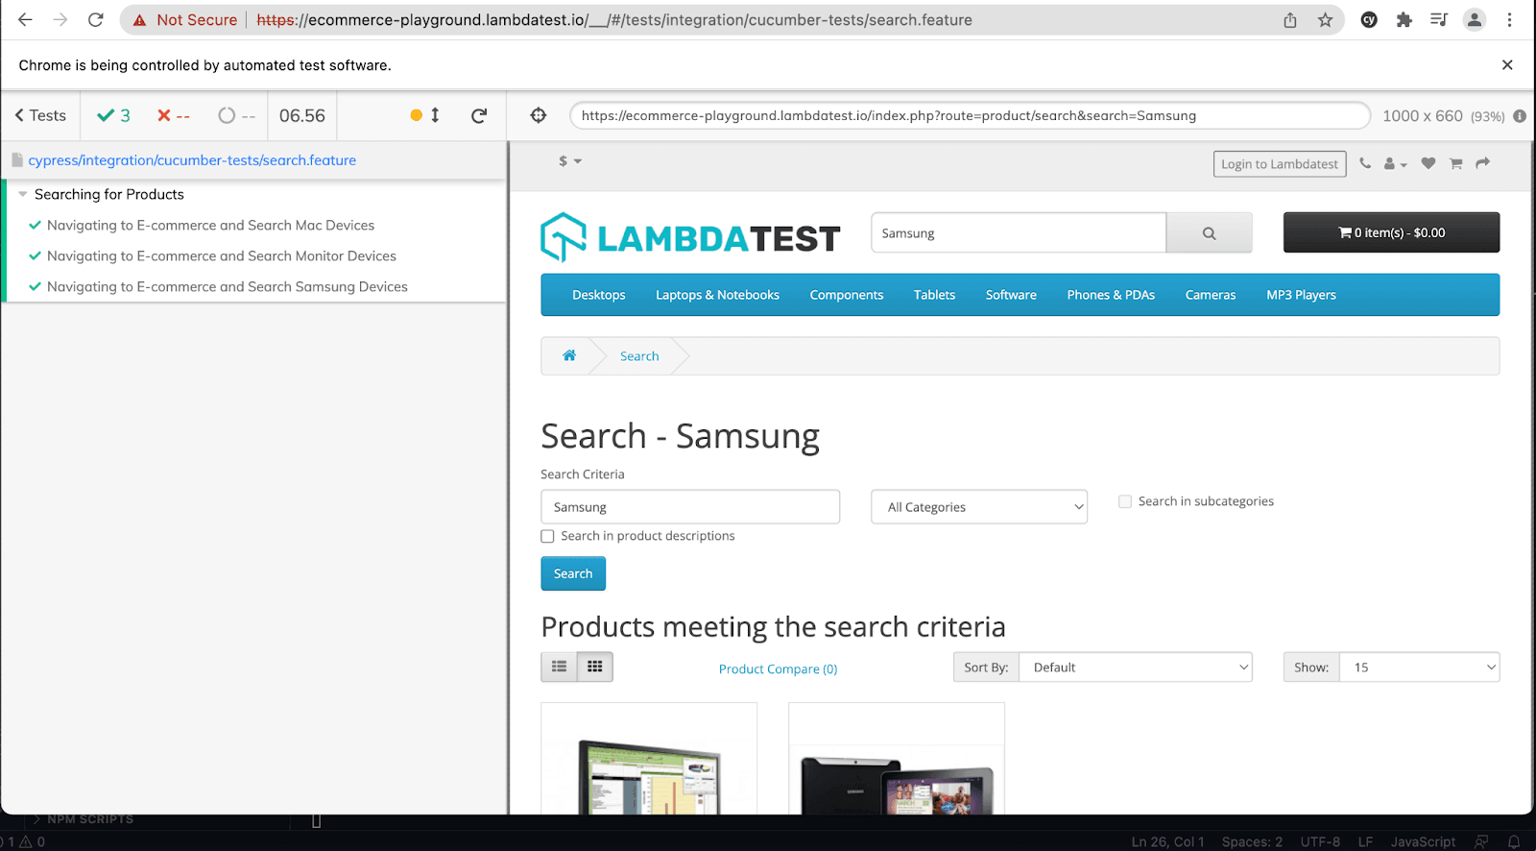Check Search in subcategories
This screenshot has height=851, width=1536.
click(x=1125, y=501)
